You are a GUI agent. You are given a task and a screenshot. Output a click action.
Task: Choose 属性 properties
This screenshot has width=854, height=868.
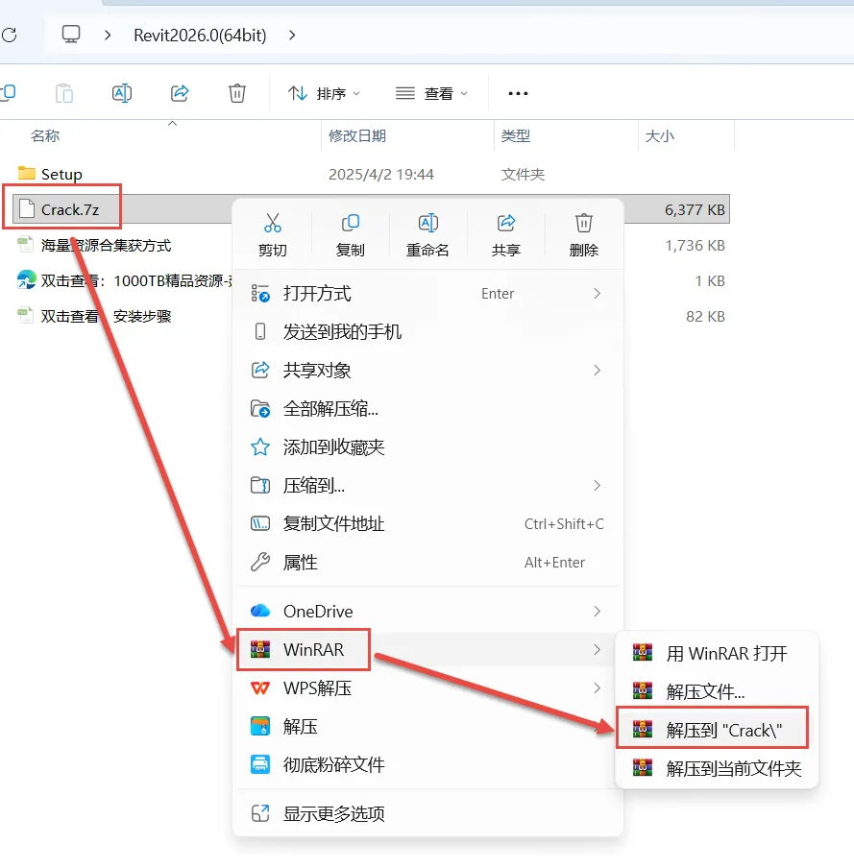pyautogui.click(x=427, y=563)
